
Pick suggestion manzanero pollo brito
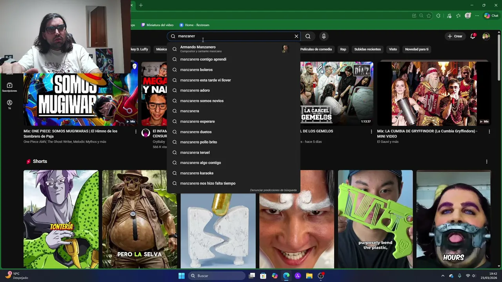click(x=234, y=142)
